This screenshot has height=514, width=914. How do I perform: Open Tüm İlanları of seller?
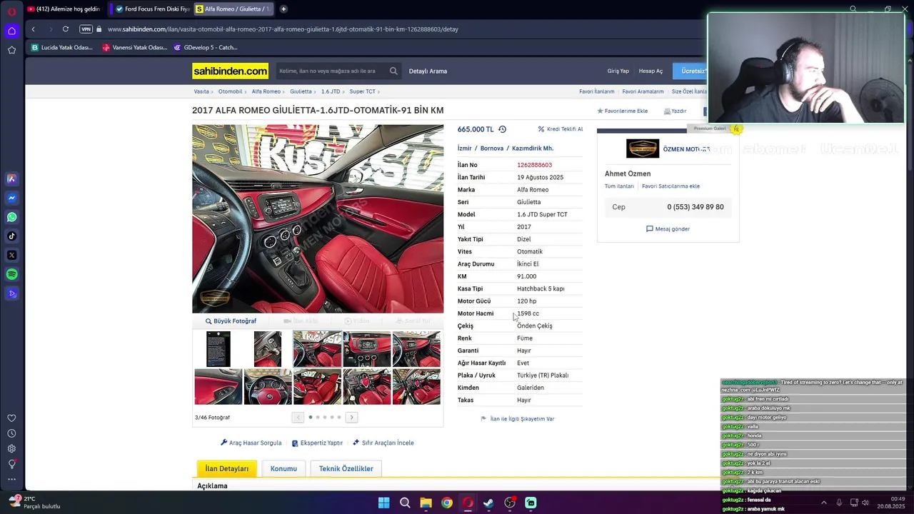(x=619, y=186)
